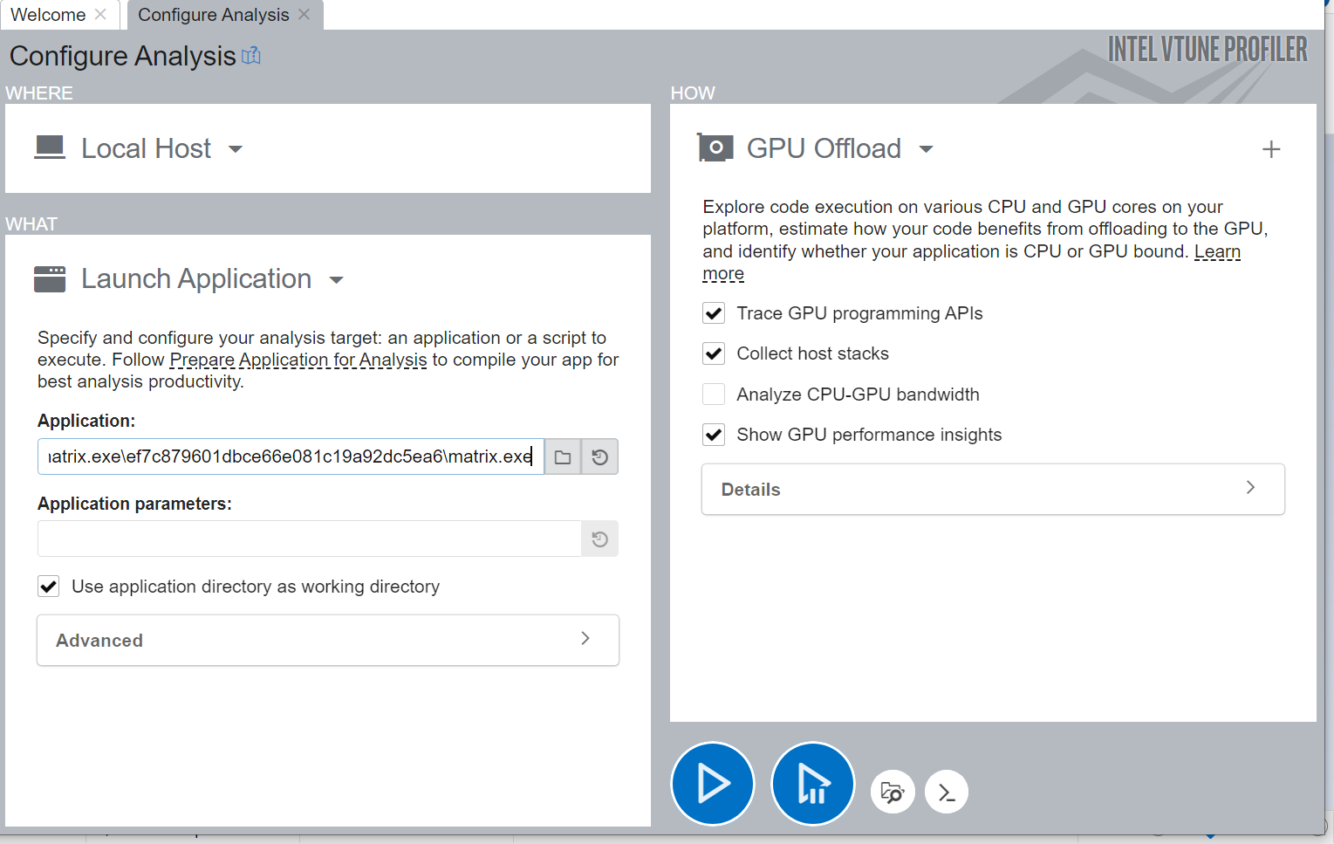Browse for application with the folder icon

point(563,457)
